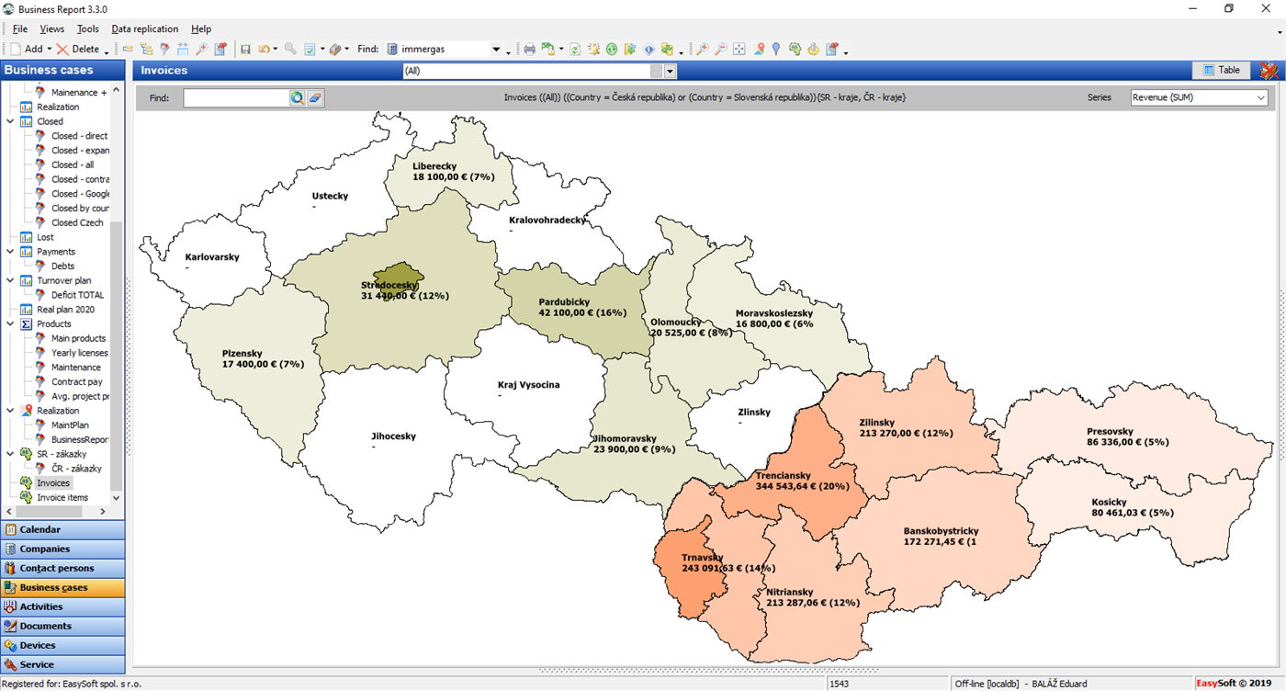Click the zoom out magnifier icon
The image size is (1286, 691).
pos(721,50)
